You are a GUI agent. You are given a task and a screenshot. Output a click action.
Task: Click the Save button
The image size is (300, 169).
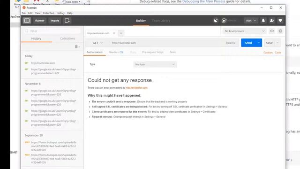[269, 43]
